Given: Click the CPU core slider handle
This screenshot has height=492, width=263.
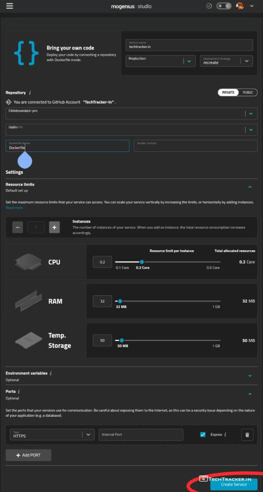Looking at the screenshot, I should tap(142, 262).
